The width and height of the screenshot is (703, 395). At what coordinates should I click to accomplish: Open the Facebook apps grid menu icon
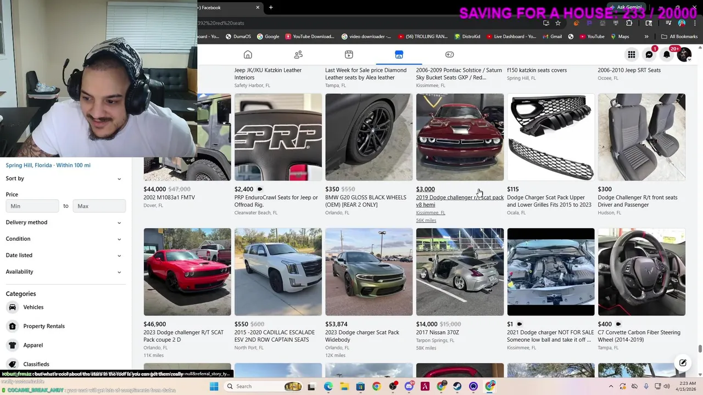632,54
